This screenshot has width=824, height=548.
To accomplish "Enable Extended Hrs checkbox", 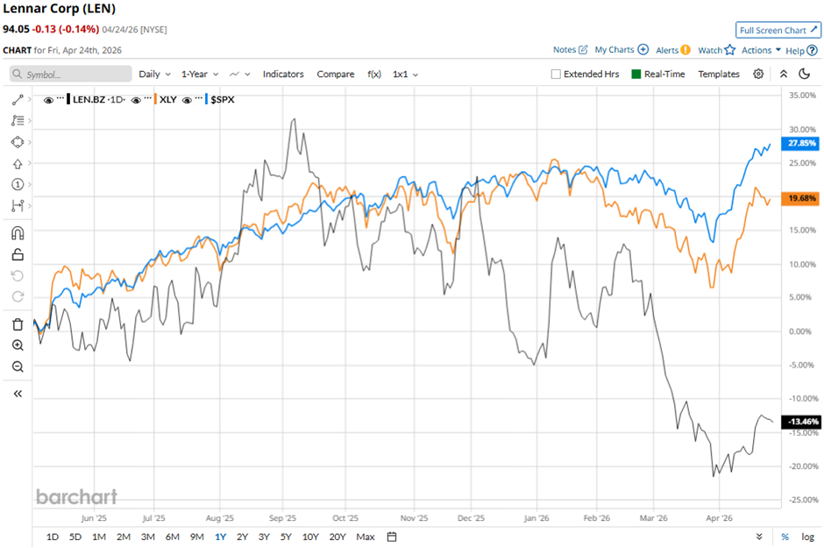I will [x=556, y=74].
